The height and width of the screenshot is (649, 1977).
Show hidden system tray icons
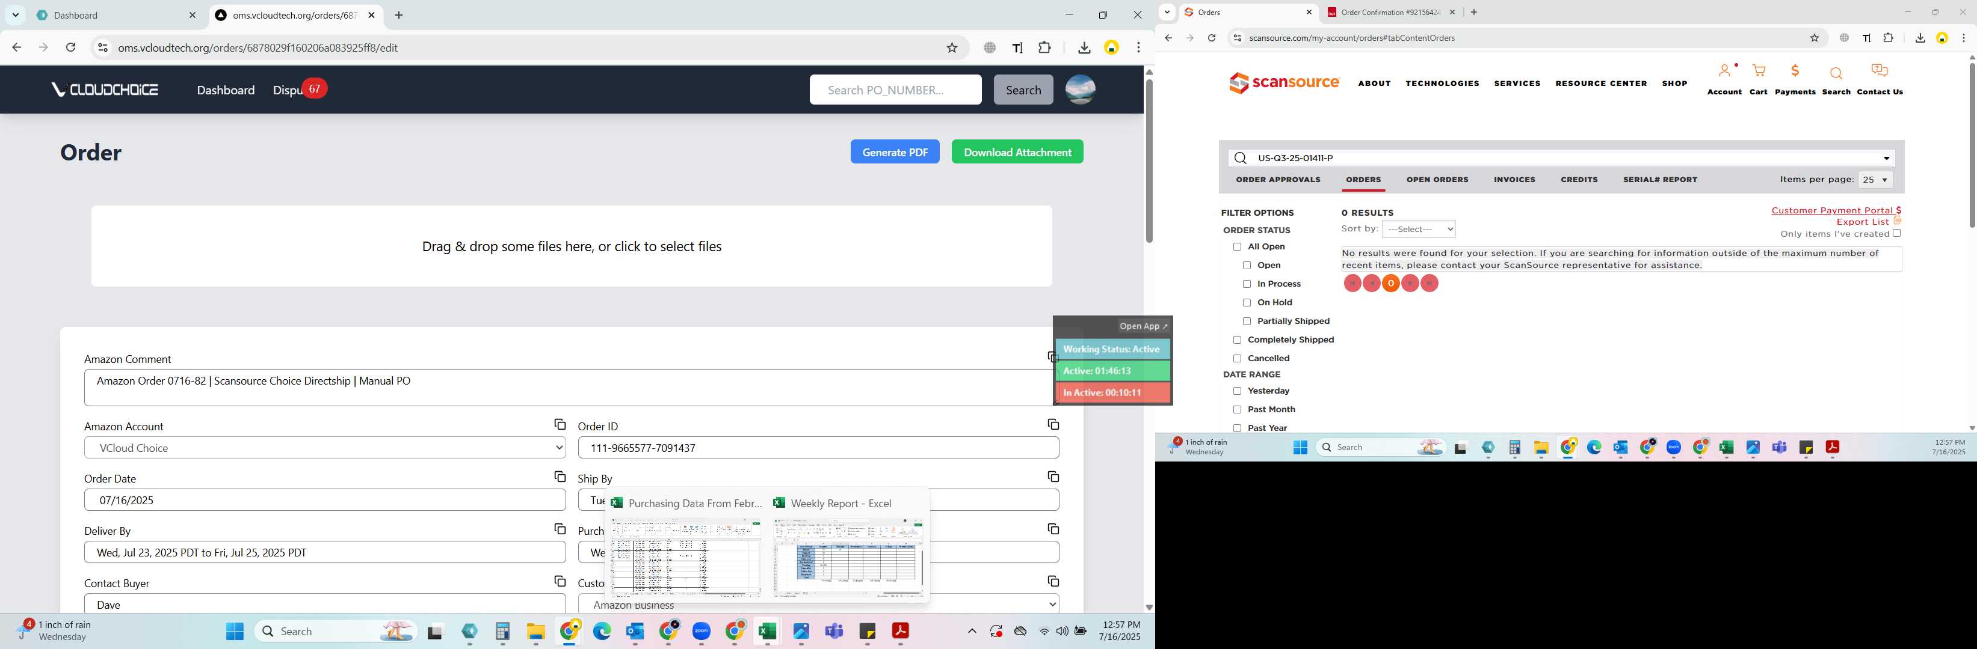pyautogui.click(x=972, y=630)
